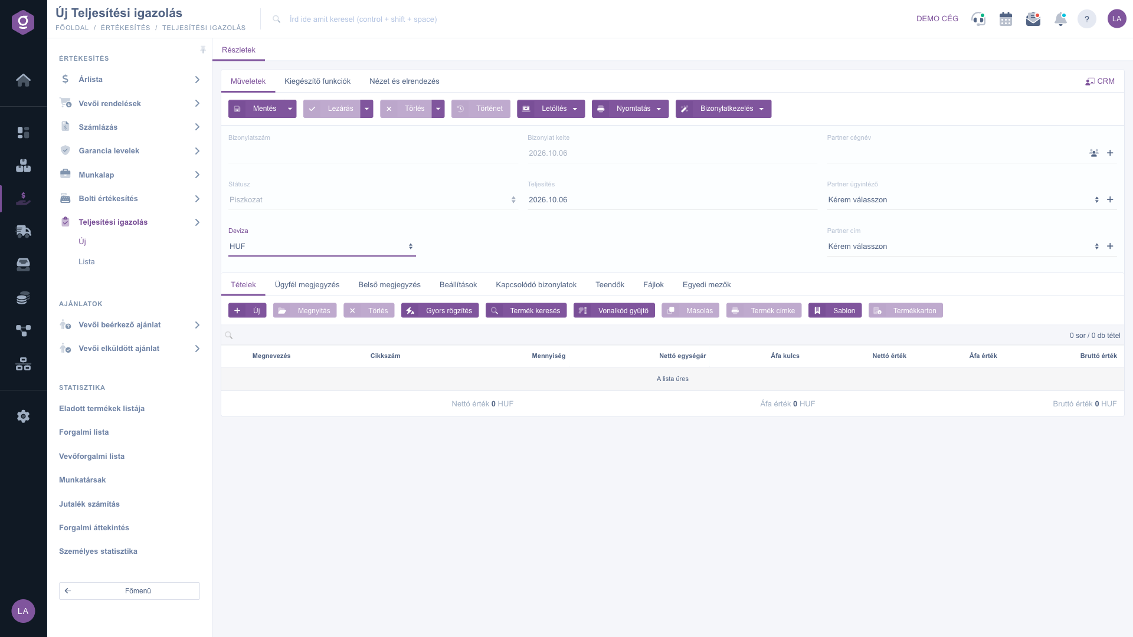Click the Teljesítés date field
The height and width of the screenshot is (637, 1133).
pos(672,200)
